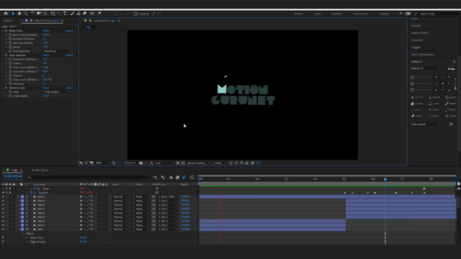
Task: Select the Selection arrow tool
Action: click(13, 14)
